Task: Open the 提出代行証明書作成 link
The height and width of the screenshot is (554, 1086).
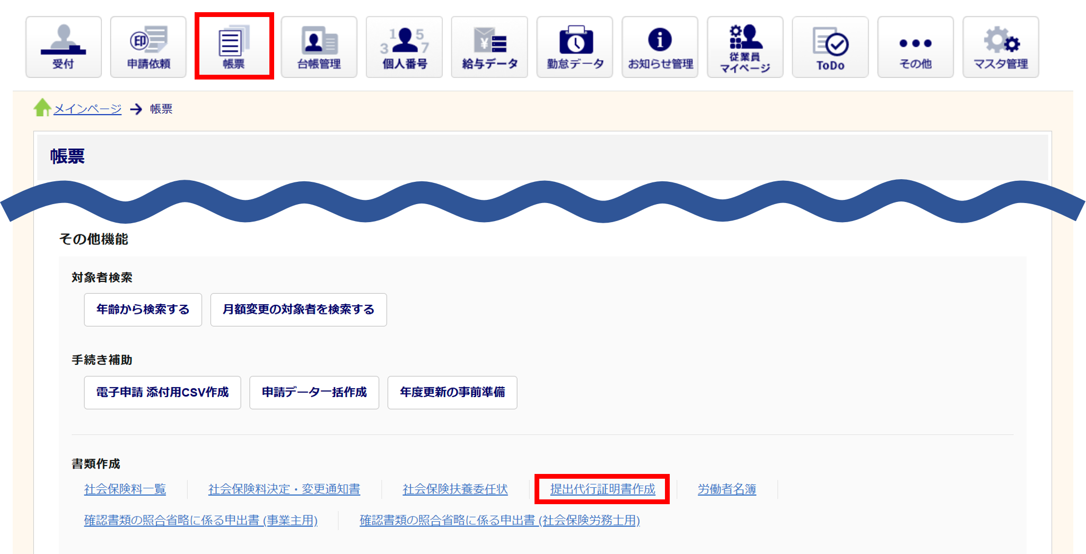Action: click(x=602, y=489)
